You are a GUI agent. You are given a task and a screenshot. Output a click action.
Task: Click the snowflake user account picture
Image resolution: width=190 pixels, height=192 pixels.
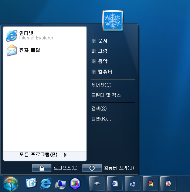113,21
